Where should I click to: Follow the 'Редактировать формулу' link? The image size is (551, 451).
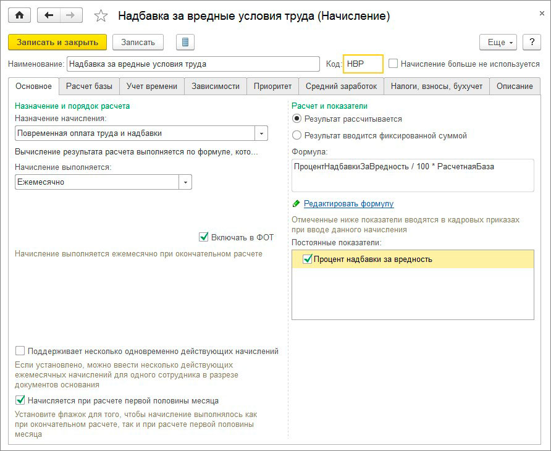coord(348,203)
